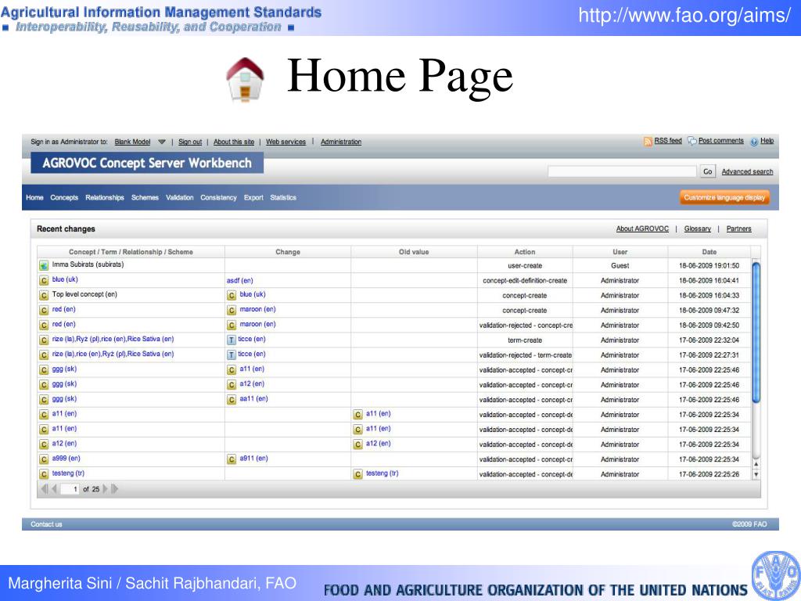Open About this site link
This screenshot has width=801, height=601.
[234, 142]
